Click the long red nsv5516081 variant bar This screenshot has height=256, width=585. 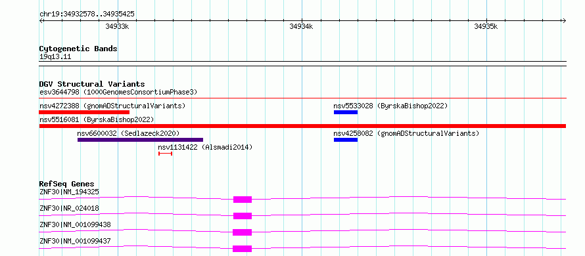click(302, 126)
